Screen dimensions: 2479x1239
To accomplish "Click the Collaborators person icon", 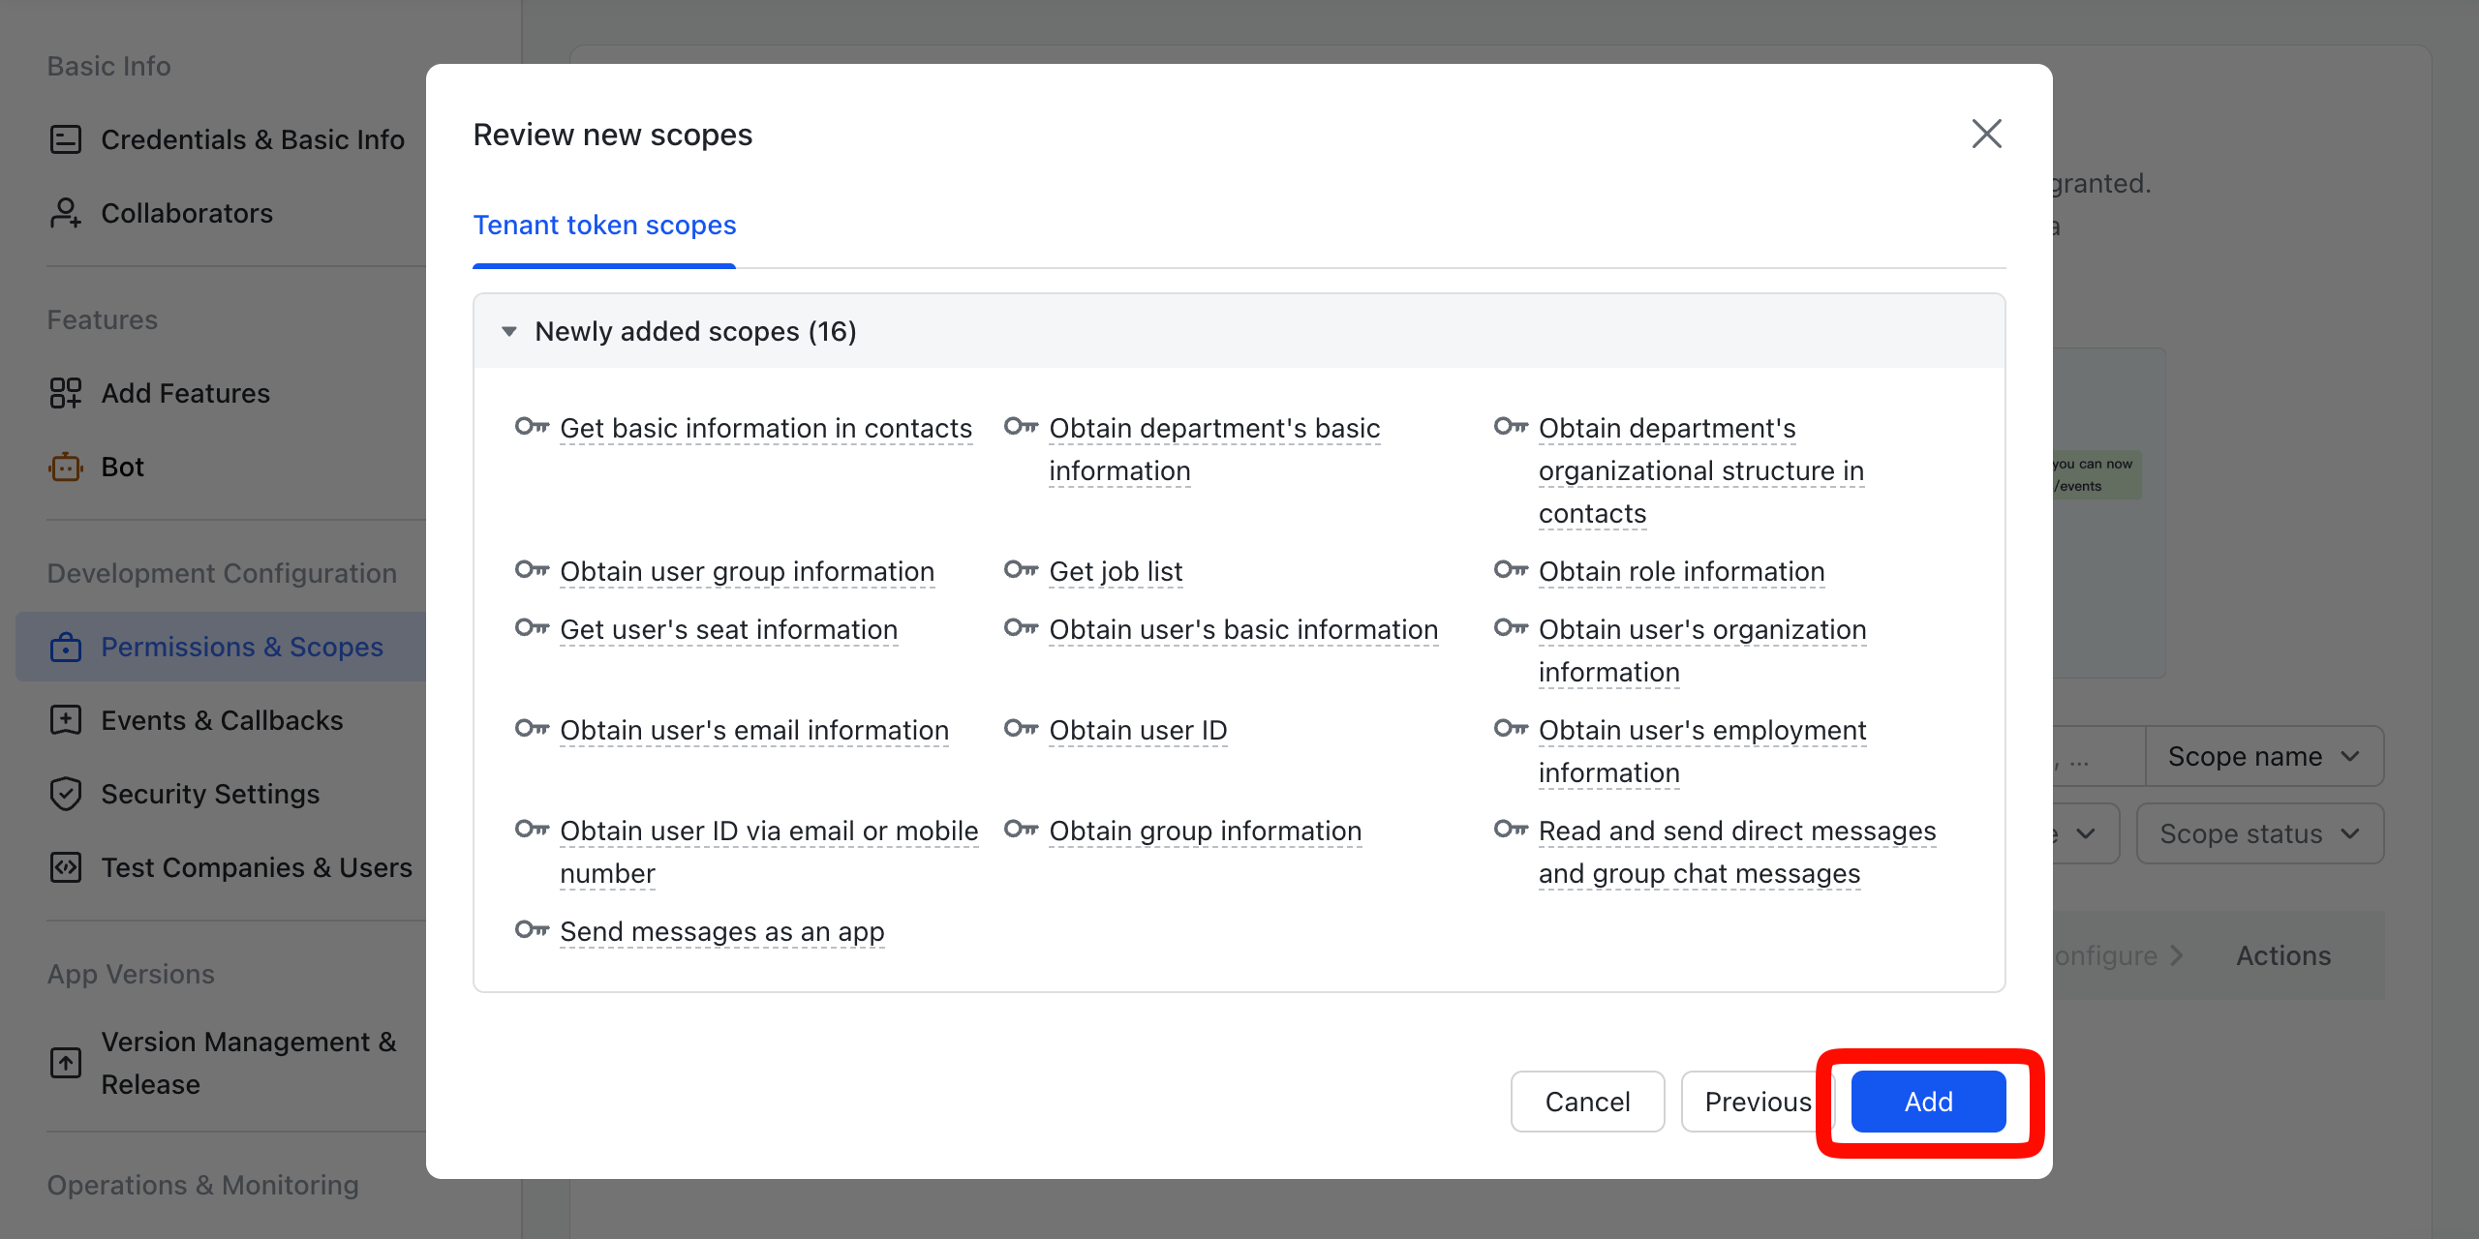I will [x=65, y=213].
